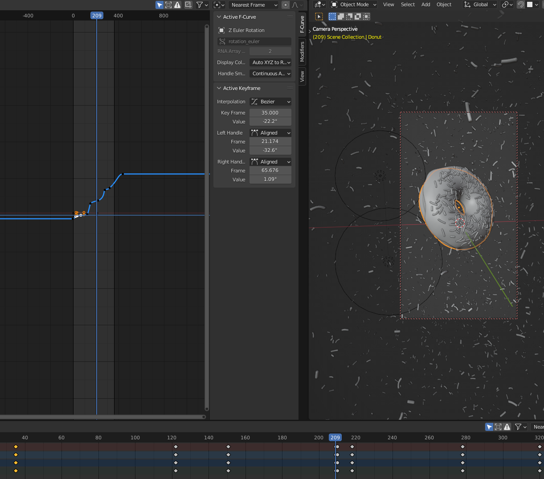Screen dimensions: 544x479
Task: Click the Left Handle Frame field 21.174
Action: click(x=270, y=141)
